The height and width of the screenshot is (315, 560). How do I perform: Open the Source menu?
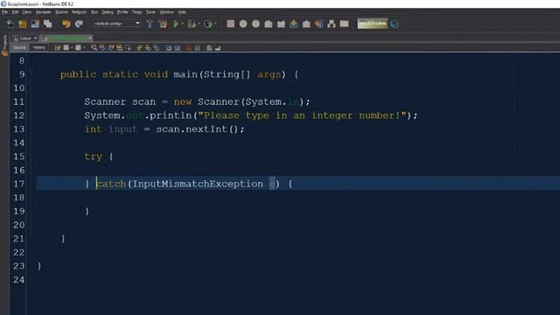tap(61, 12)
